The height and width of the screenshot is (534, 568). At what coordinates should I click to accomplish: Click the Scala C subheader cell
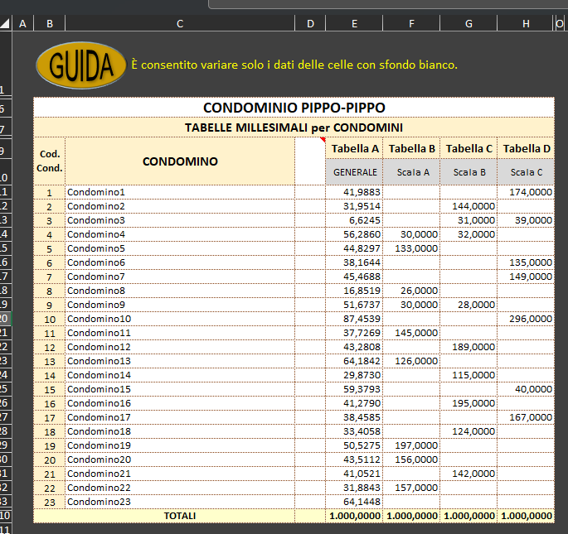(526, 172)
